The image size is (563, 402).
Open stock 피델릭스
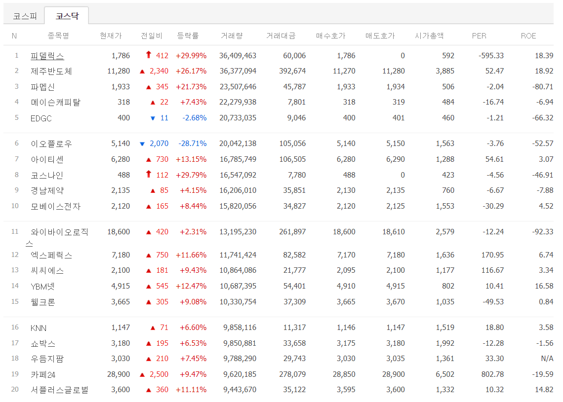47,56
